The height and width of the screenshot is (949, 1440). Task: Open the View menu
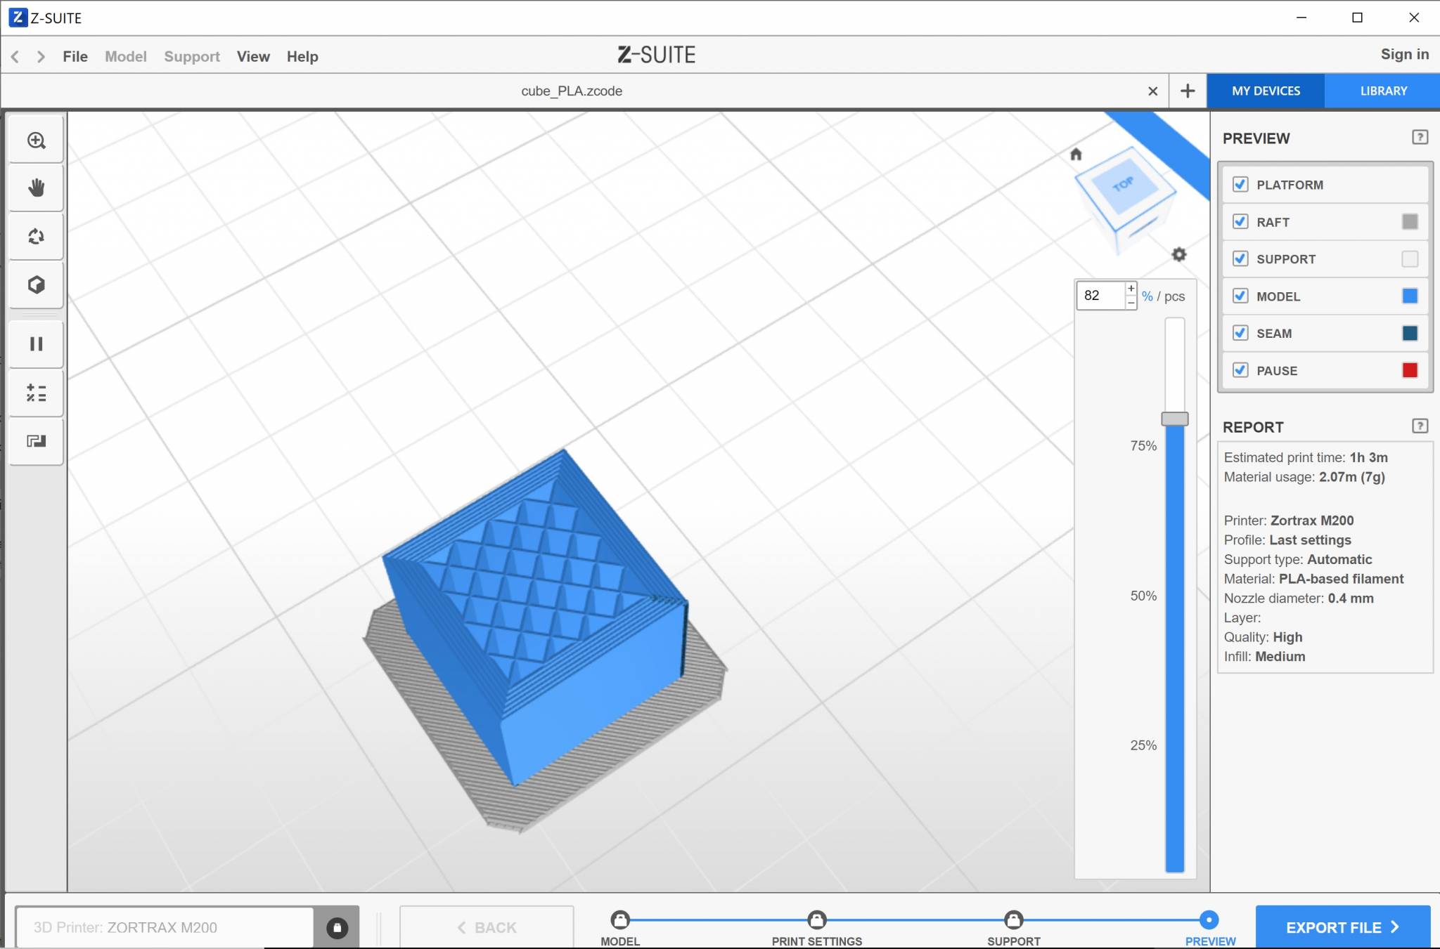pos(253,56)
